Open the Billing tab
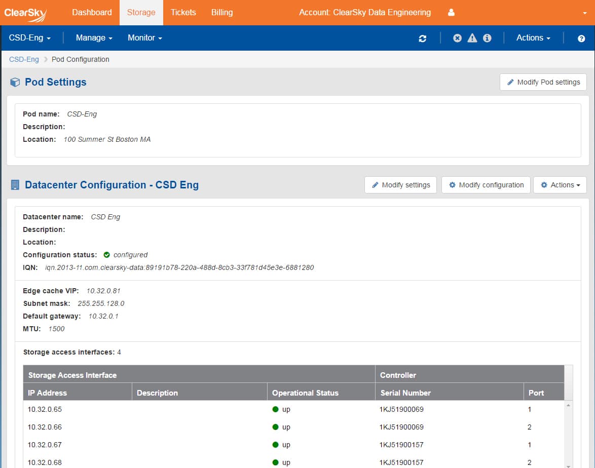Screen dimensions: 595x468 [222, 13]
